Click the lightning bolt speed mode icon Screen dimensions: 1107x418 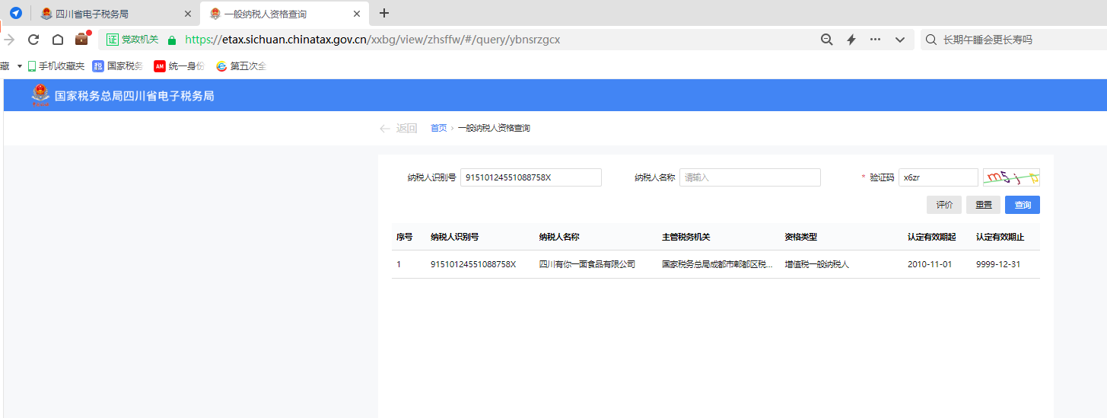tap(851, 40)
